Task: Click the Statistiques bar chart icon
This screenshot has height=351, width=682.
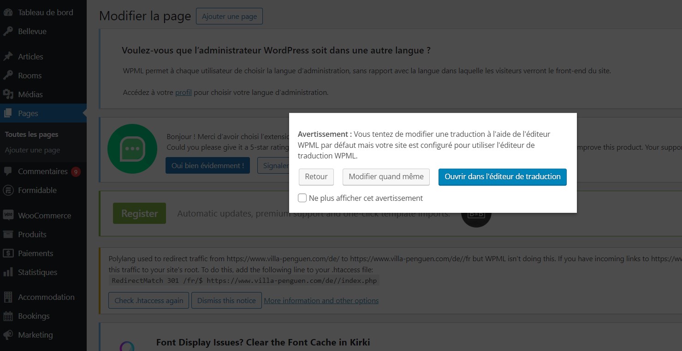Action: tap(8, 272)
